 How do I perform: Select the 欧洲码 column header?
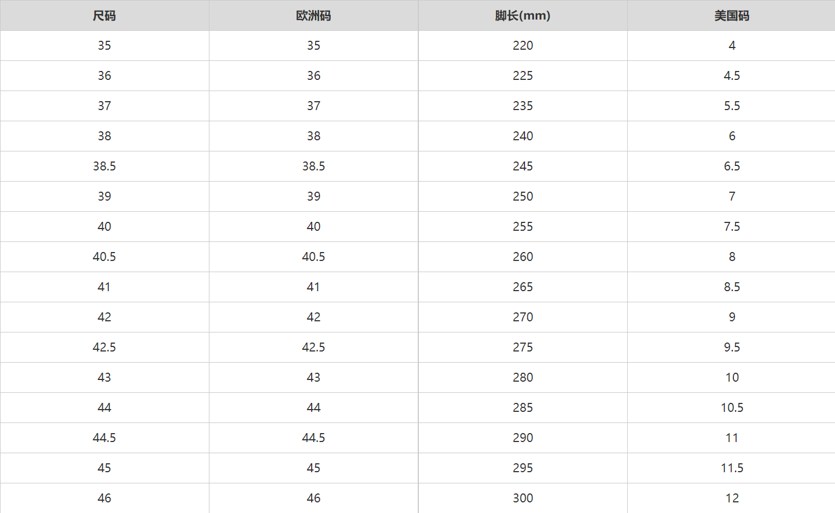click(x=313, y=16)
